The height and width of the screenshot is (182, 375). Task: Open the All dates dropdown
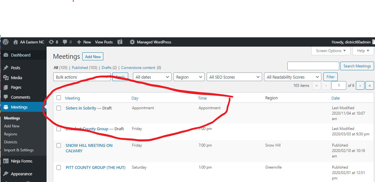[152, 77]
